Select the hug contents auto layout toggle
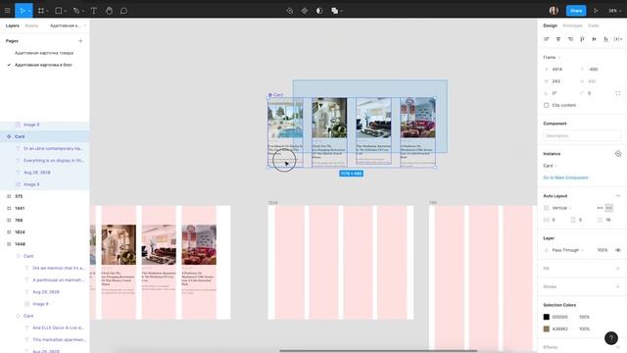The height and width of the screenshot is (353, 627). click(x=609, y=208)
